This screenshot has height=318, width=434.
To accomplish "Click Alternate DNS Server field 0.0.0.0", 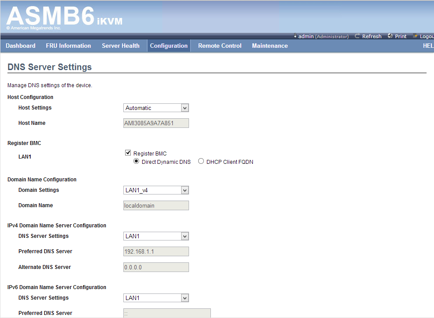I will [x=156, y=267].
